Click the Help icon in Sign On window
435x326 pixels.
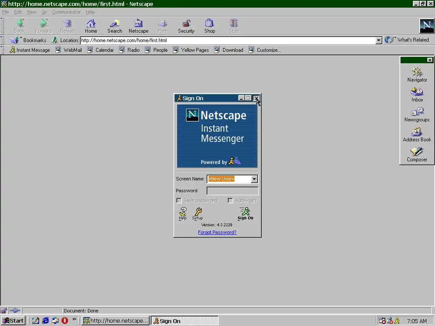tap(183, 214)
